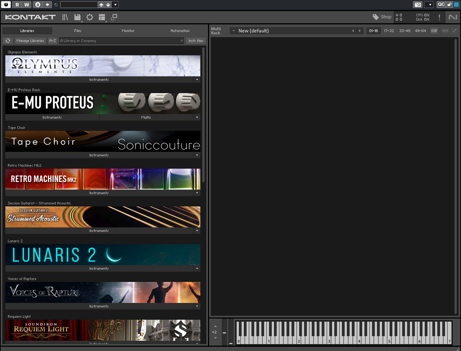Open E-MU Proteus dropdown arrow
This screenshot has width=461, height=351.
pos(197,118)
